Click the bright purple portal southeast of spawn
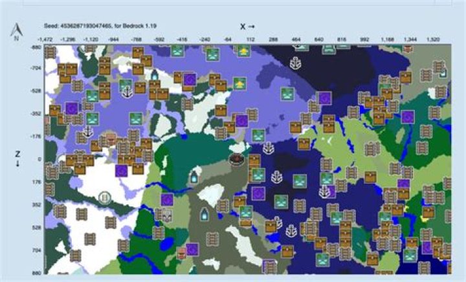Screen dimensions: 466x282 coord(258,193)
